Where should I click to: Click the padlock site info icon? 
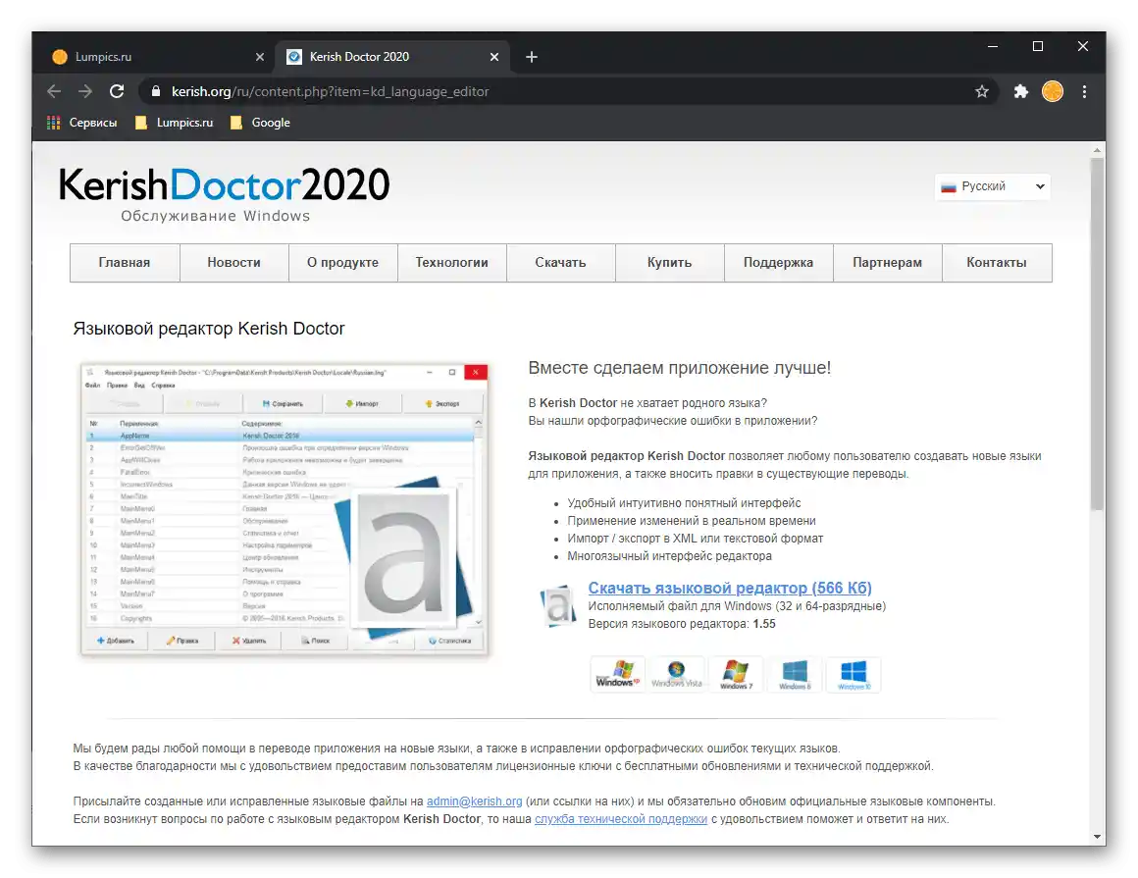155,91
